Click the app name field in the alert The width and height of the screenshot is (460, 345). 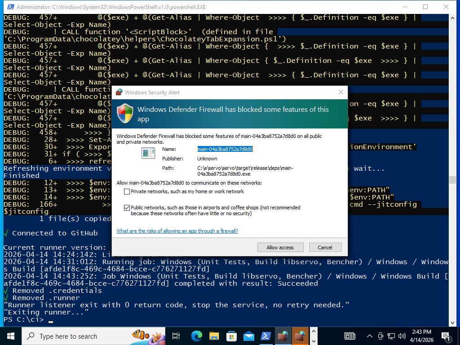(x=225, y=149)
